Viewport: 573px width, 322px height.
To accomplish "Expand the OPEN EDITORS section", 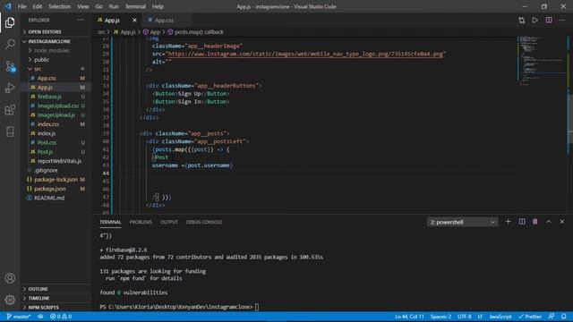I will point(45,32).
